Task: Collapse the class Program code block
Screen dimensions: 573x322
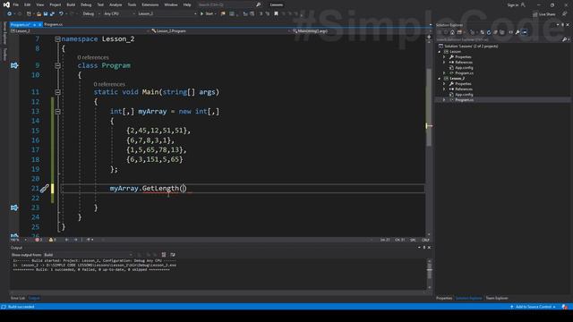Action: click(x=57, y=65)
